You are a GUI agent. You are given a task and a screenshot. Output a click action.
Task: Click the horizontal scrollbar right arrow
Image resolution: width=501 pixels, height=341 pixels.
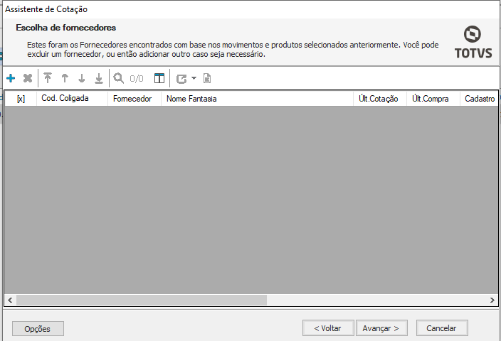coord(492,301)
